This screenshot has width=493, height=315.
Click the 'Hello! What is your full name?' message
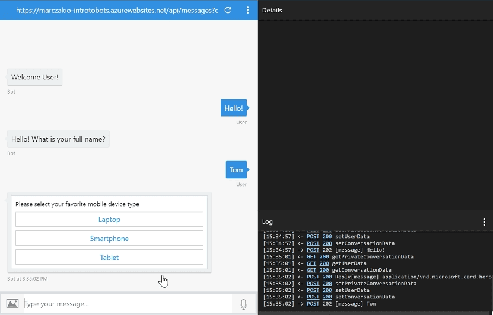click(x=58, y=139)
